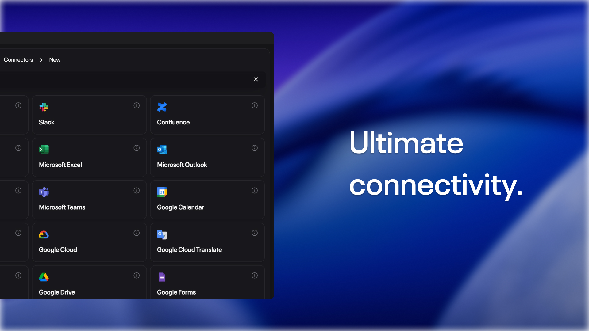This screenshot has height=331, width=589.
Task: Show info for the Slack connector
Action: [137, 105]
